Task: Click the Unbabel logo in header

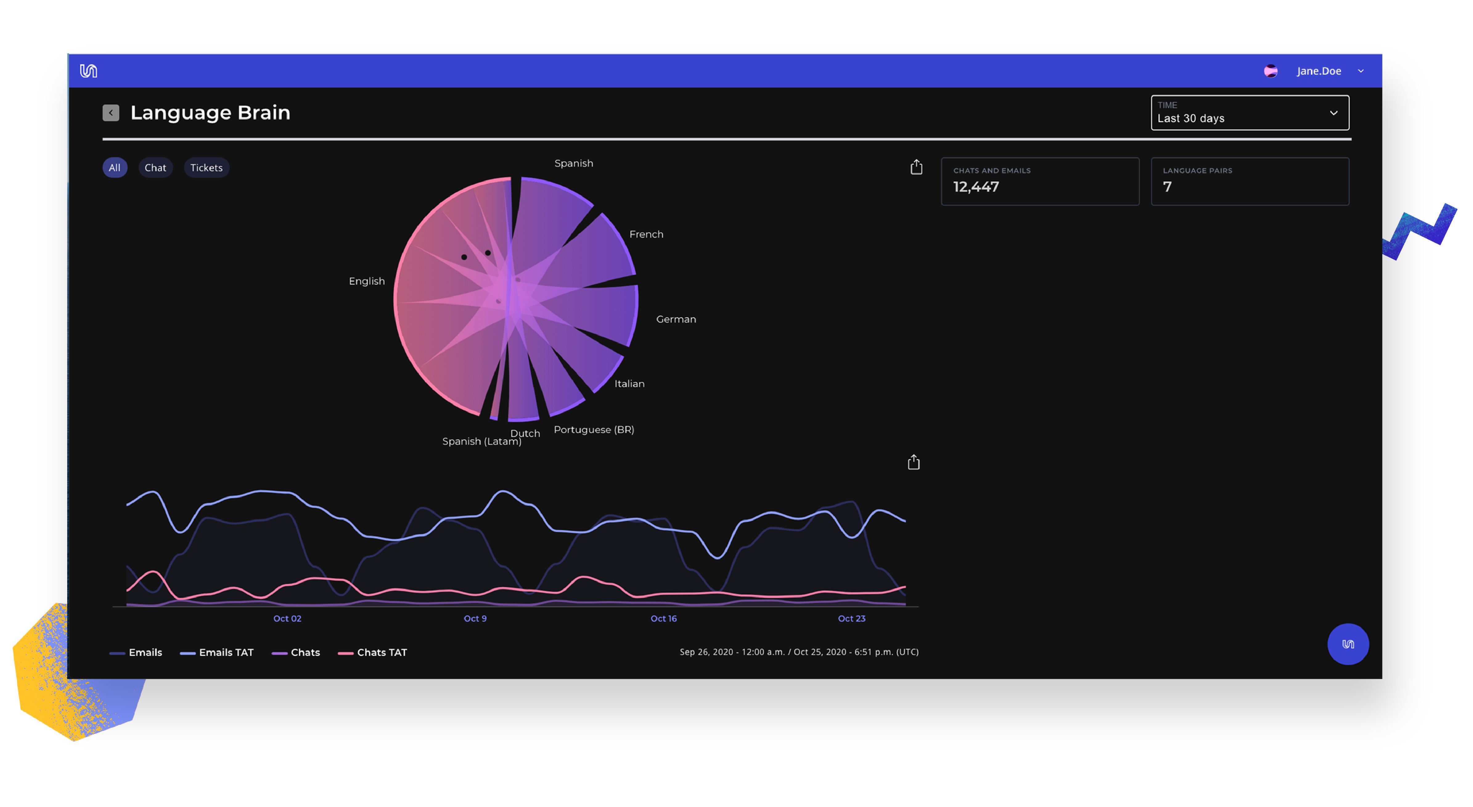Action: pyautogui.click(x=88, y=71)
